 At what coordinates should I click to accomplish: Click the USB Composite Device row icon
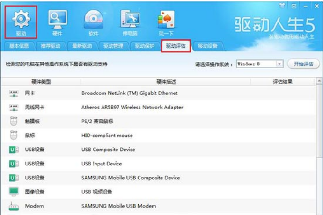14,150
